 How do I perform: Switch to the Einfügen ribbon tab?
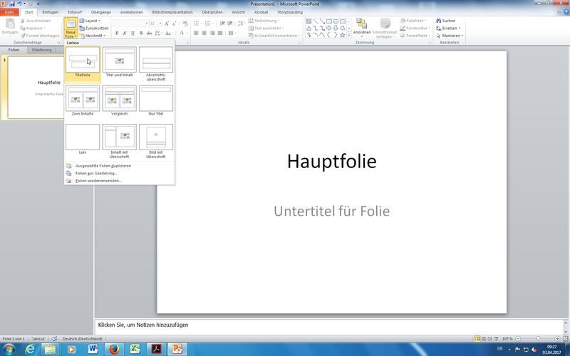[50, 12]
